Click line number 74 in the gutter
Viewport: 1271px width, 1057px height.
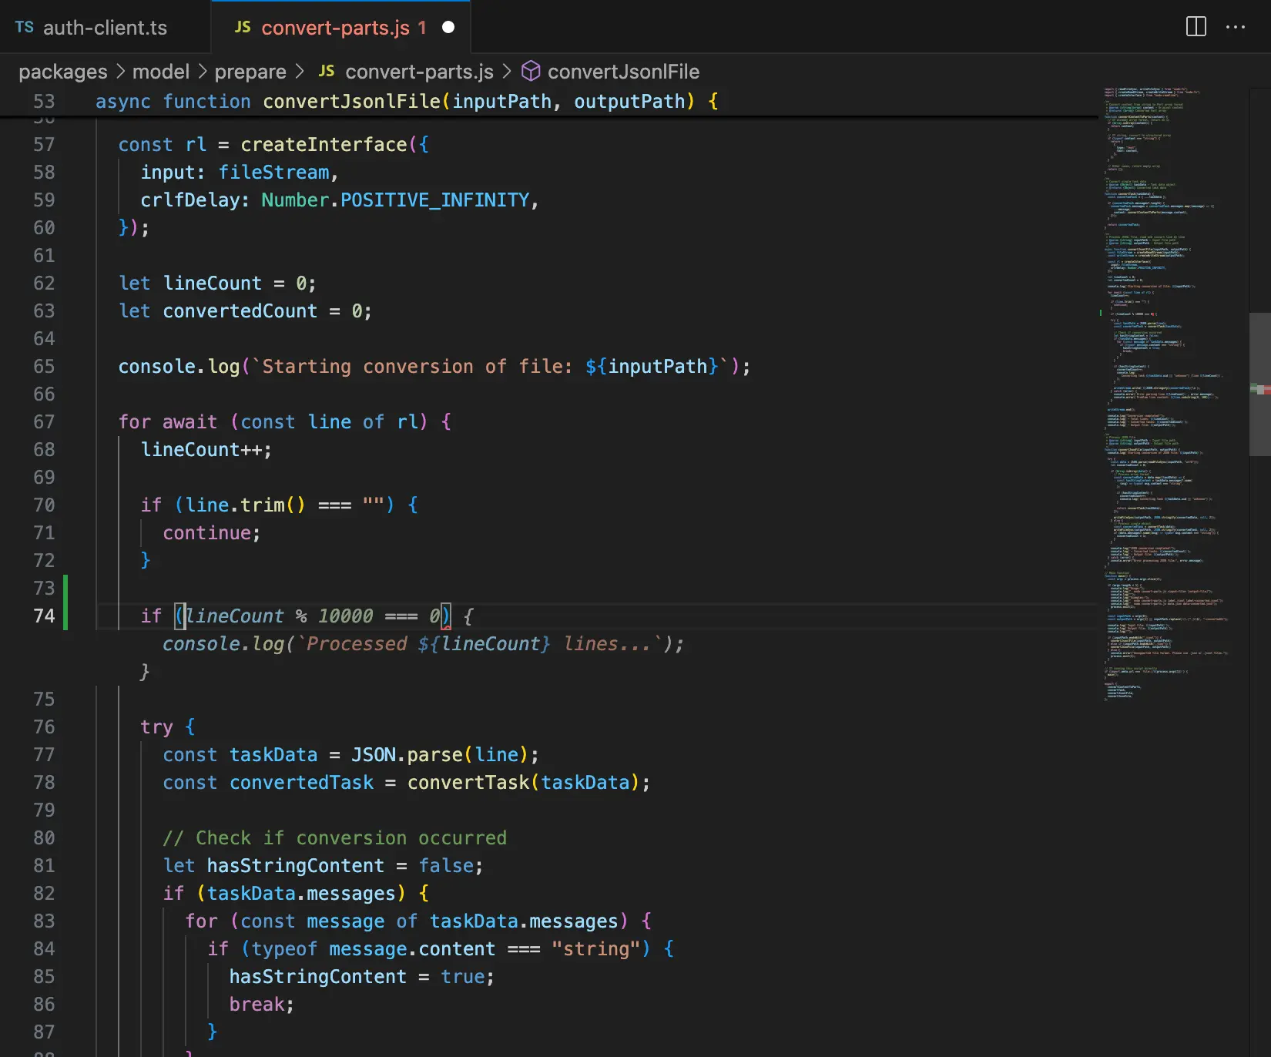pyautogui.click(x=44, y=616)
